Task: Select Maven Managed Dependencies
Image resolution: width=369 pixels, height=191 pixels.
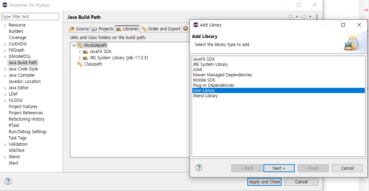Action: pos(278,75)
